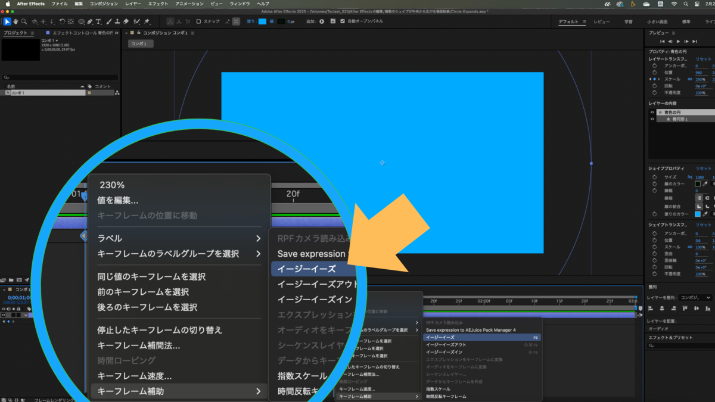Click the effects and presets search field

coord(680,345)
